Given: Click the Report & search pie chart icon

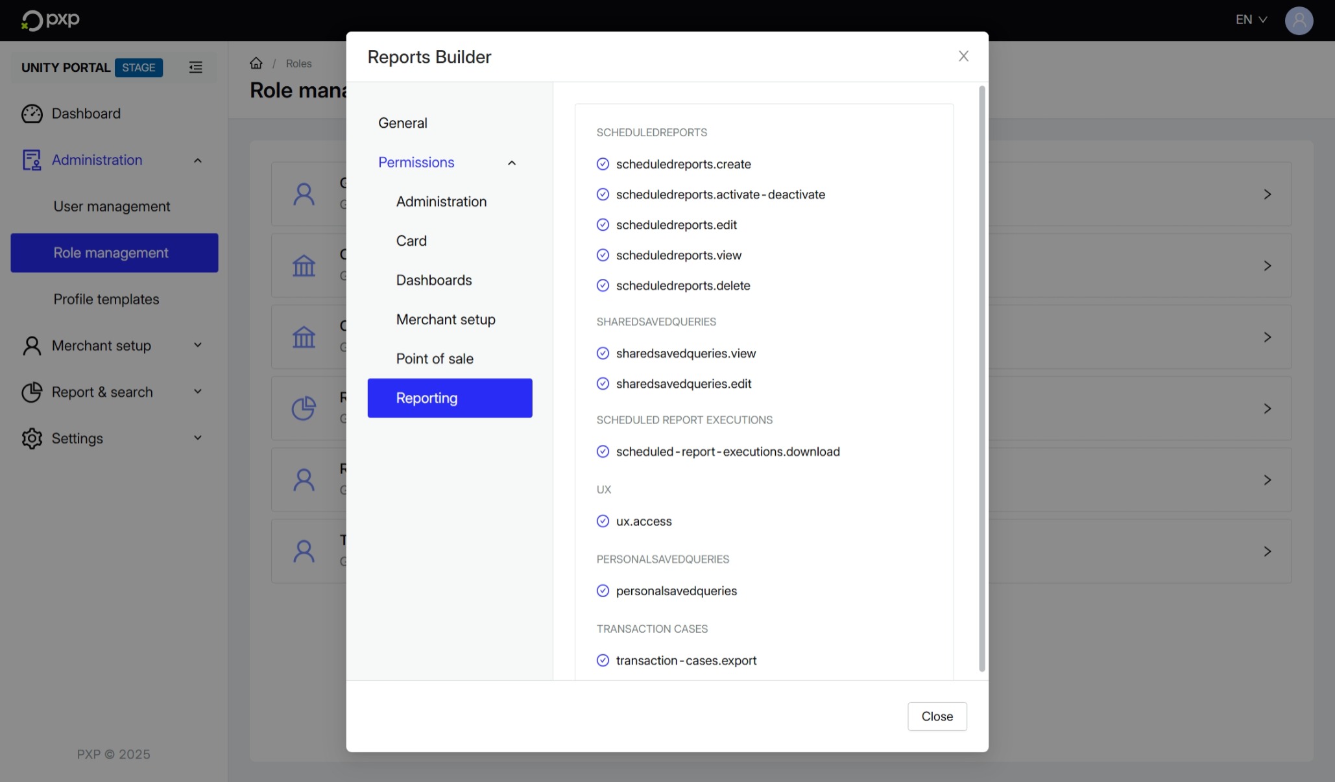Looking at the screenshot, I should [x=32, y=392].
